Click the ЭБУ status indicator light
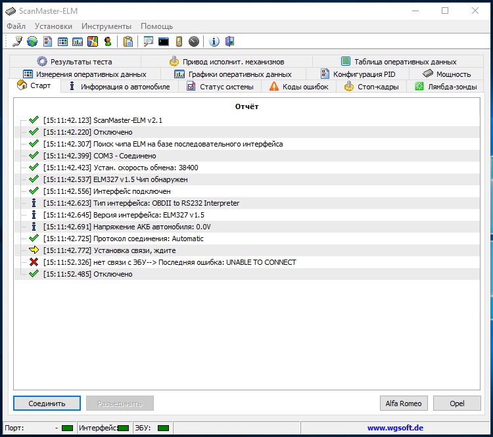 163,428
